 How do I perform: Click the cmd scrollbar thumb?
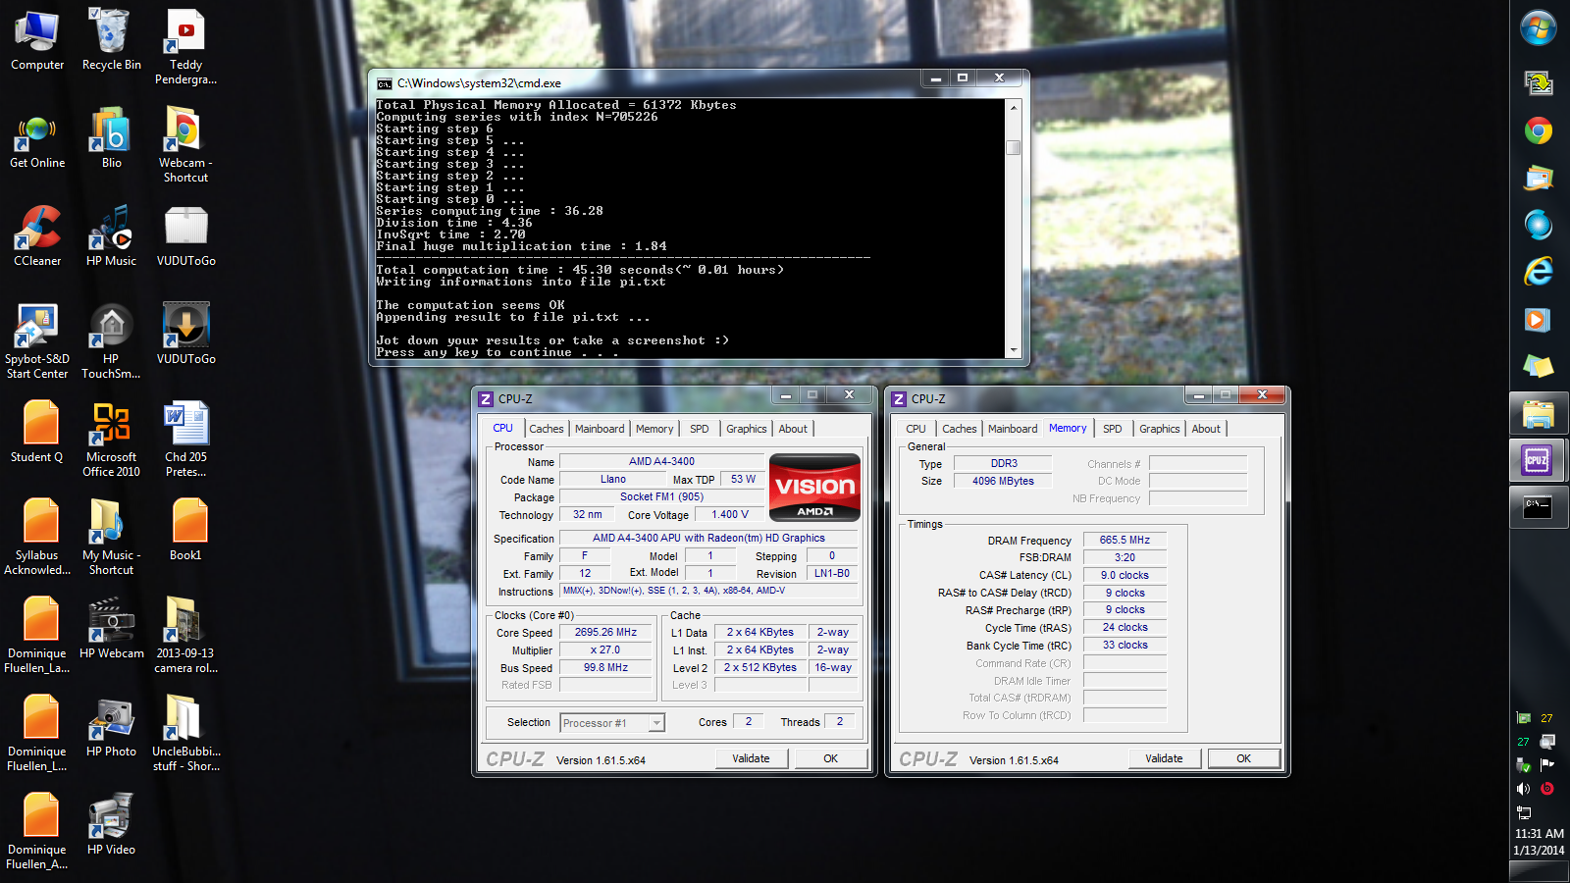pyautogui.click(x=1014, y=148)
